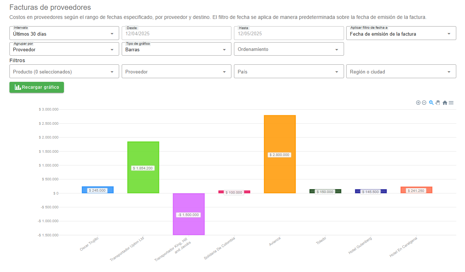Open the Intervalo dropdown
This screenshot has width=465, height=272.
coord(64,34)
